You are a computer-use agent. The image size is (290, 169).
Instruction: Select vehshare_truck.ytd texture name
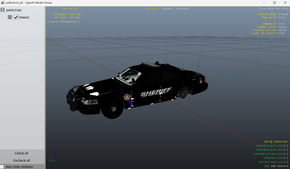[268, 154]
